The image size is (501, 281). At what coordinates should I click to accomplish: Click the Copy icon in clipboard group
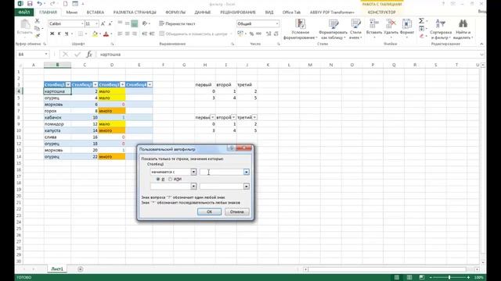37,28
